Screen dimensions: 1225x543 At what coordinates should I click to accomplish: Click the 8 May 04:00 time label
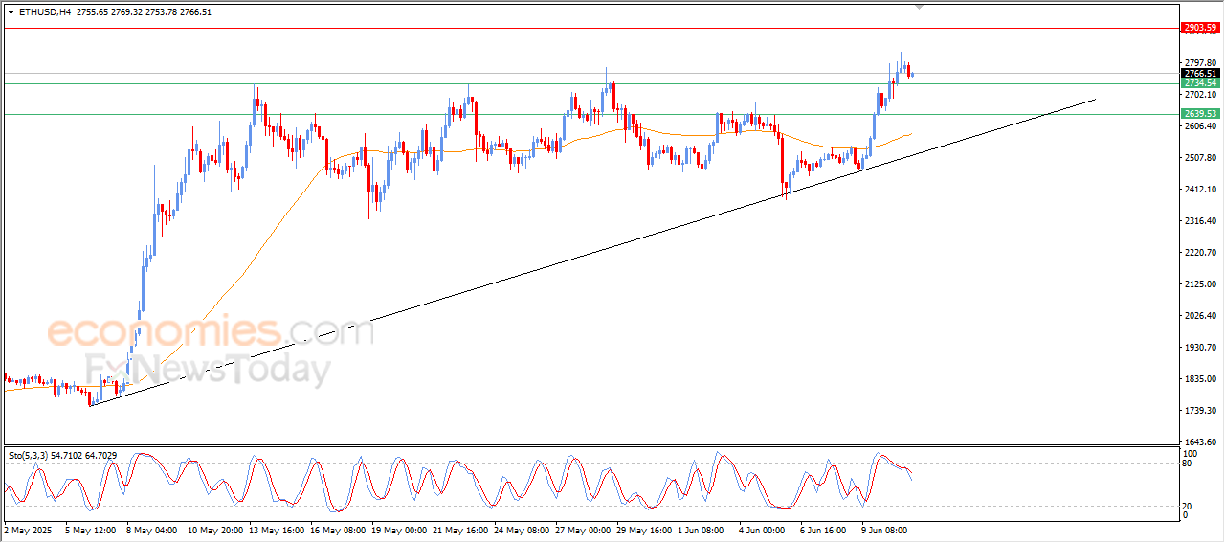click(x=150, y=529)
